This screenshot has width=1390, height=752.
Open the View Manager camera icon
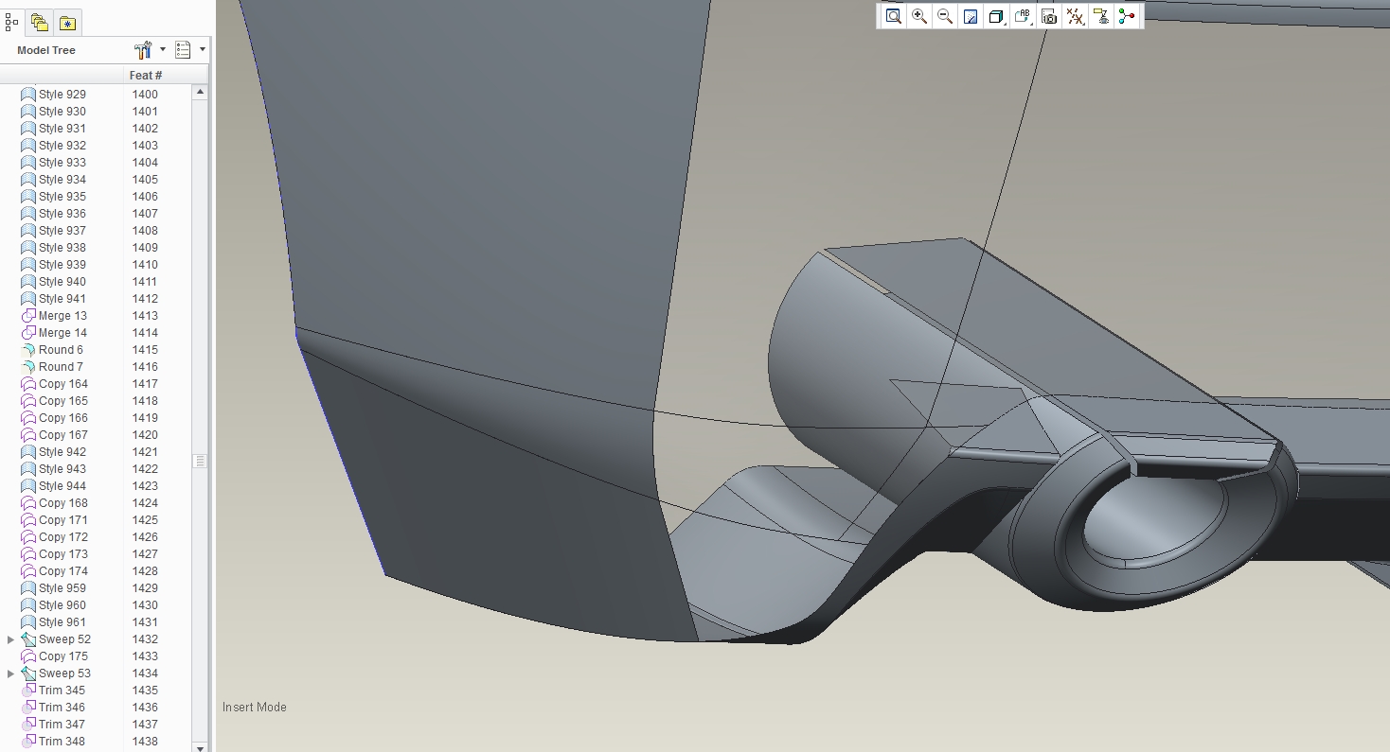click(x=1048, y=16)
